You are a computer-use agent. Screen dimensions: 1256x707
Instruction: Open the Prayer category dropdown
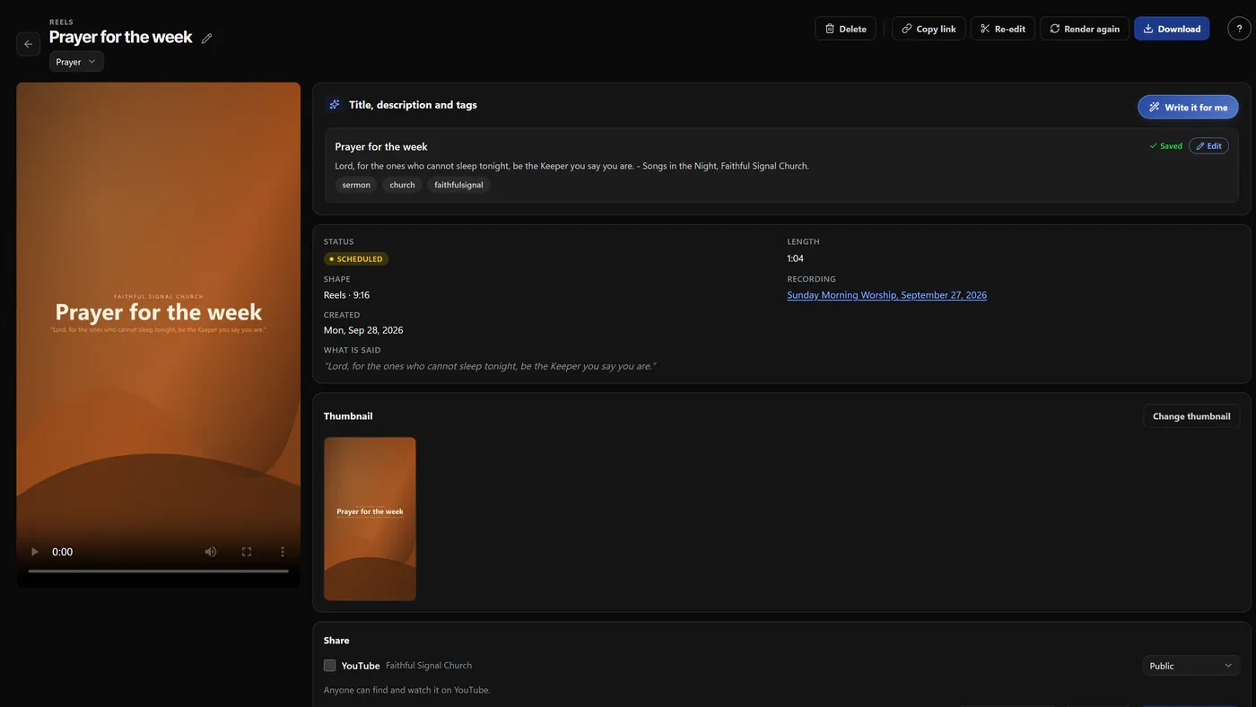(x=76, y=62)
